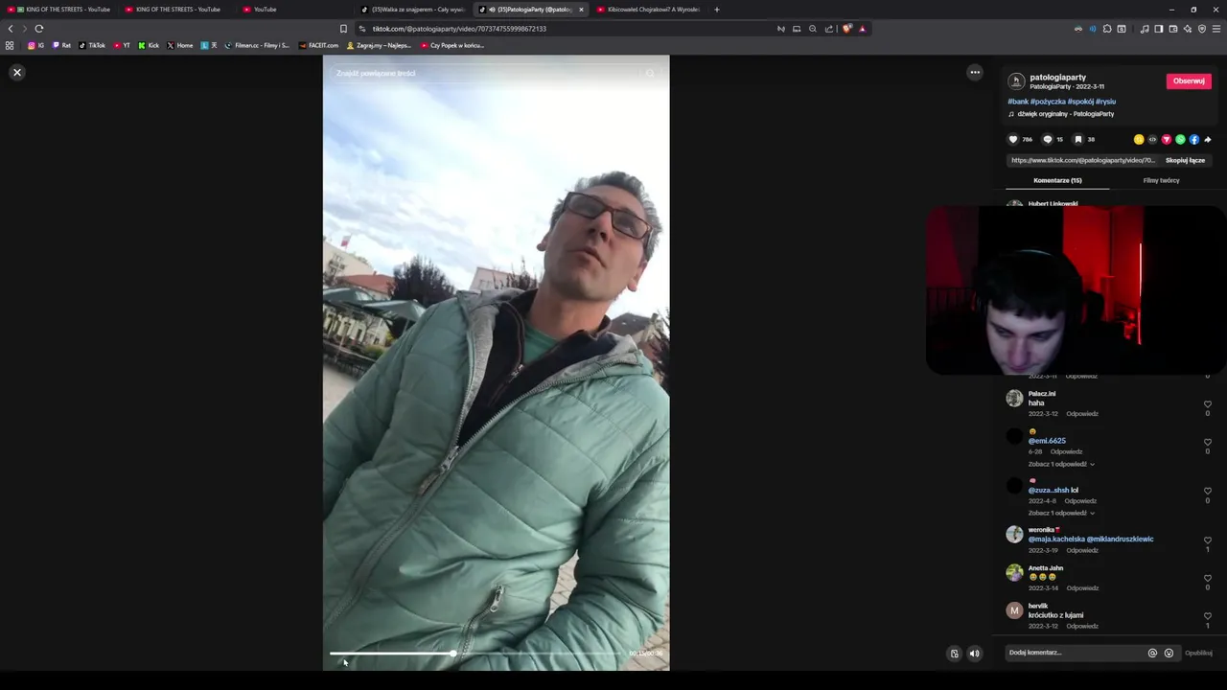This screenshot has height=690, width=1227.
Task: Like the @zuza..shsh lol comment
Action: click(1207, 491)
